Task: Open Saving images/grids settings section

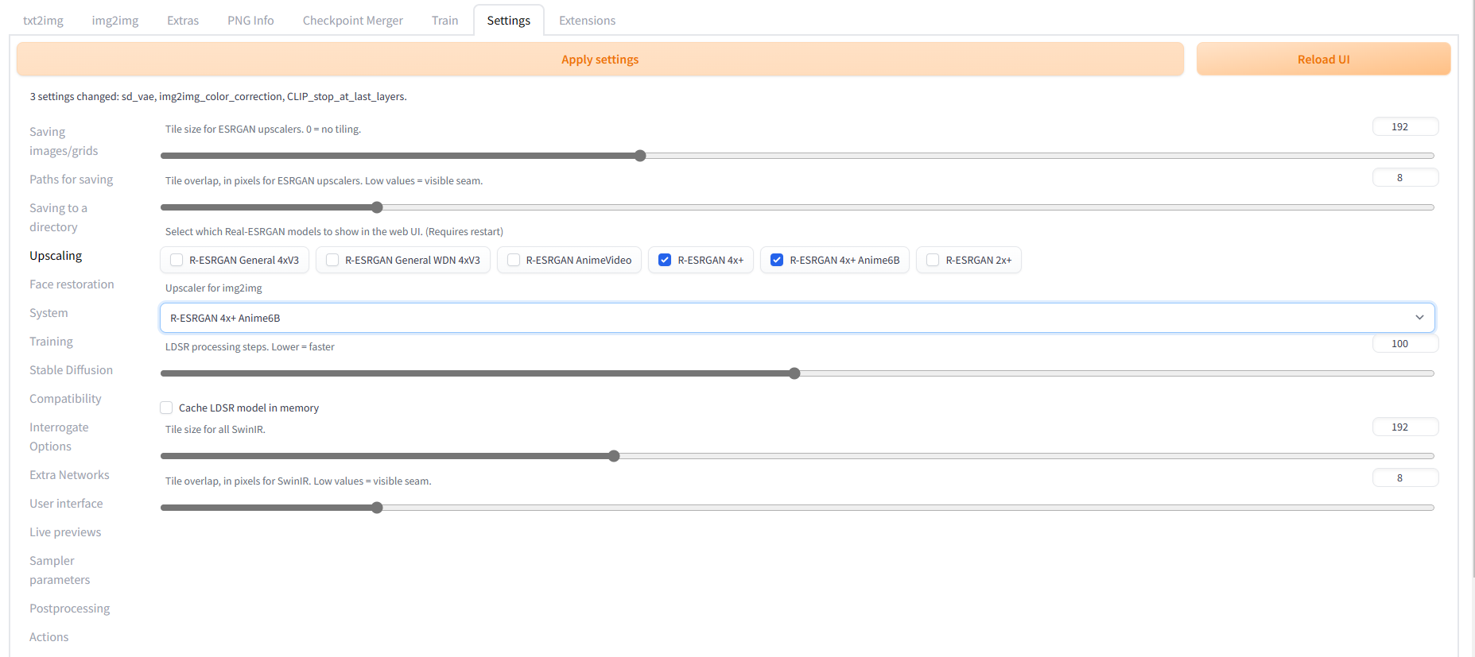Action: (64, 141)
